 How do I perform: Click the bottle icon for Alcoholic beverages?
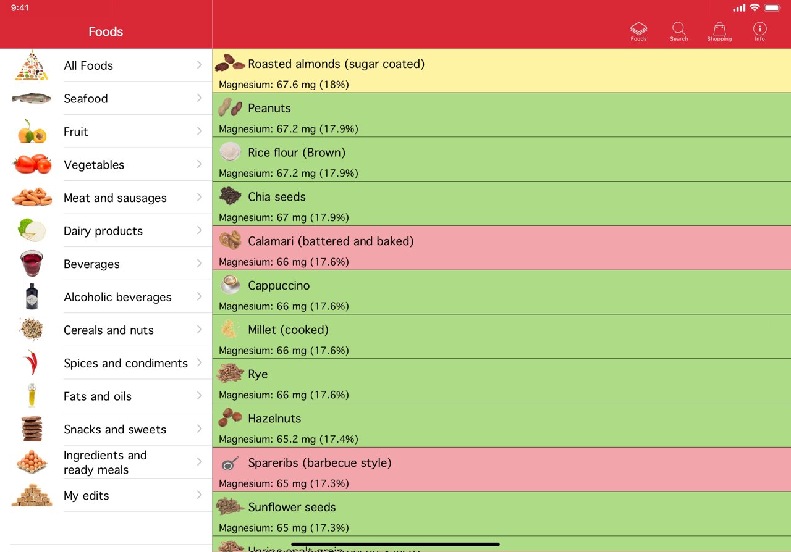pos(32,296)
